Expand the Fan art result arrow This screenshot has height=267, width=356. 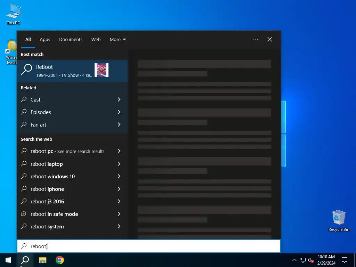coord(119,124)
